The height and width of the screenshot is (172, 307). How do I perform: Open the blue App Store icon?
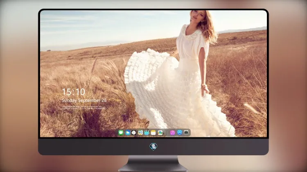[x=180, y=132]
